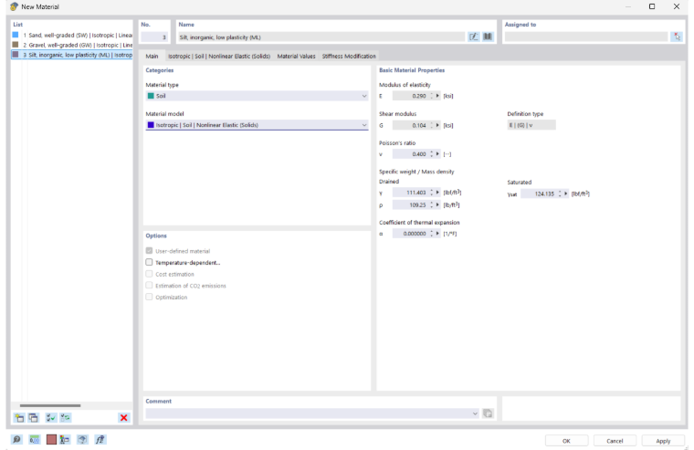
Task: Click the formula fx icon
Action: point(100,439)
